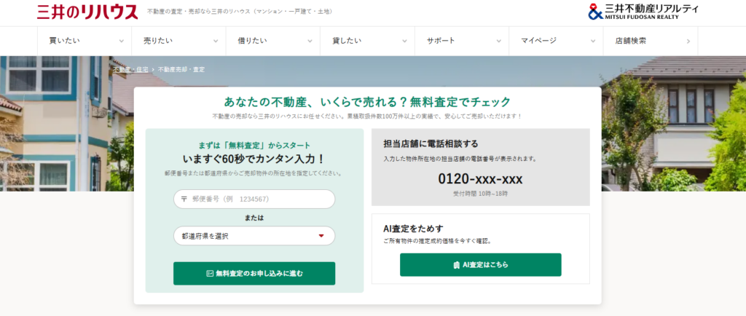
Task: Click the building icon on AI査定はこちら button
Action: 456,265
